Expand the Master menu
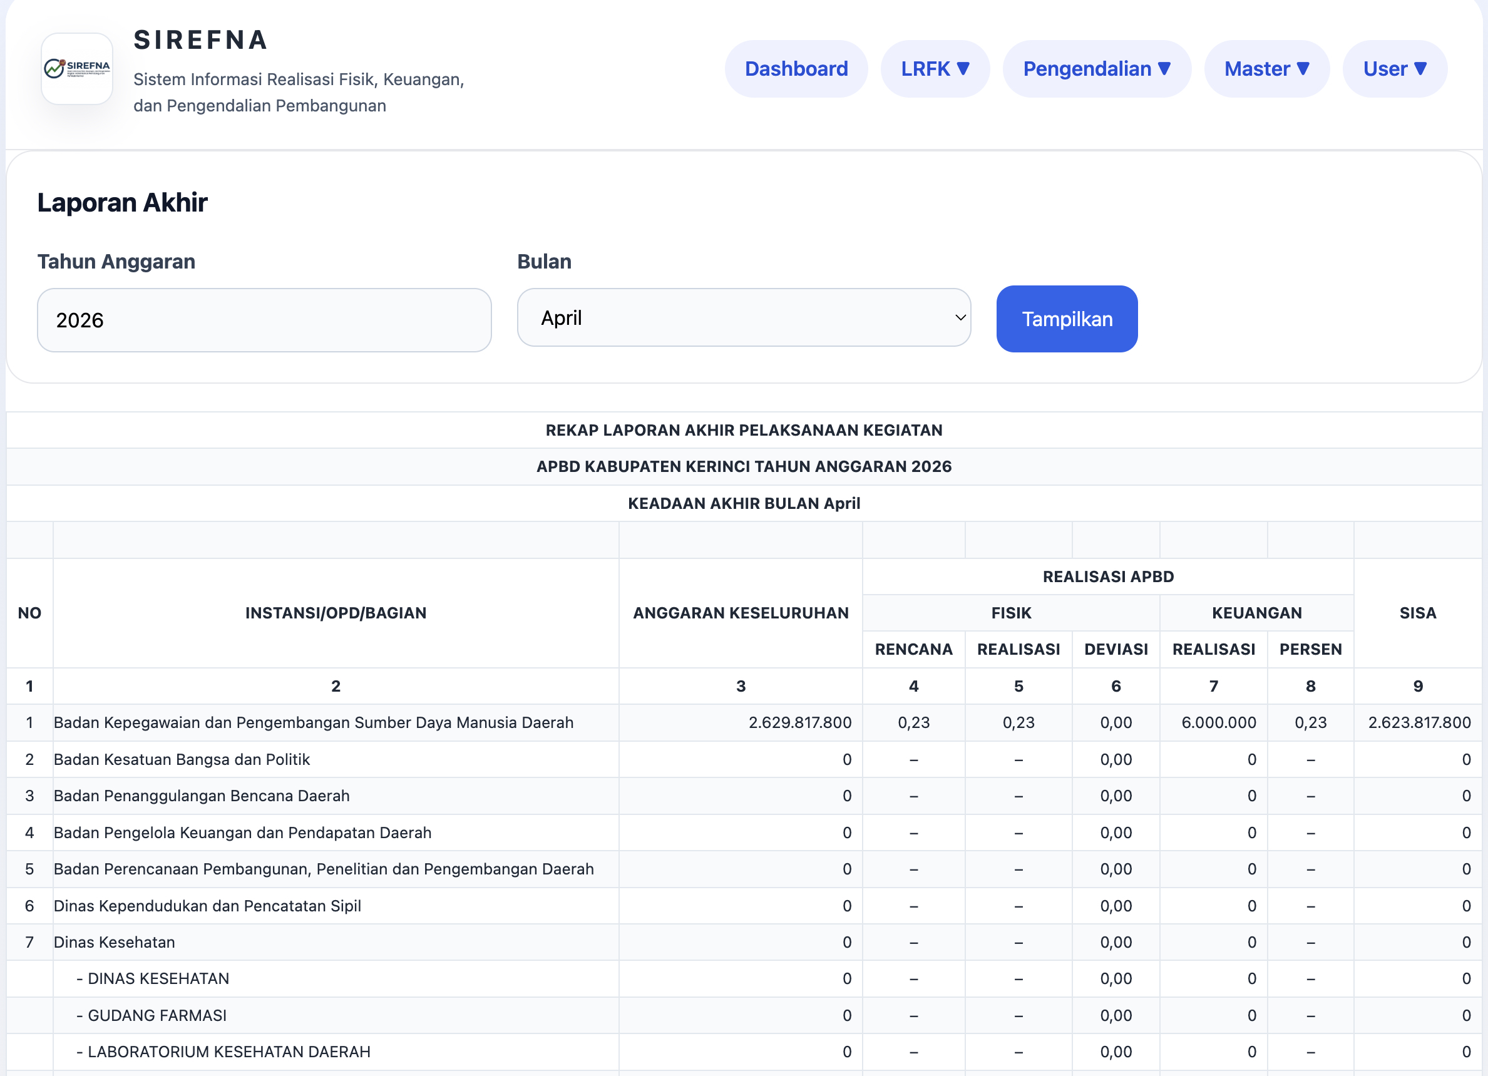The width and height of the screenshot is (1488, 1076). (x=1266, y=69)
